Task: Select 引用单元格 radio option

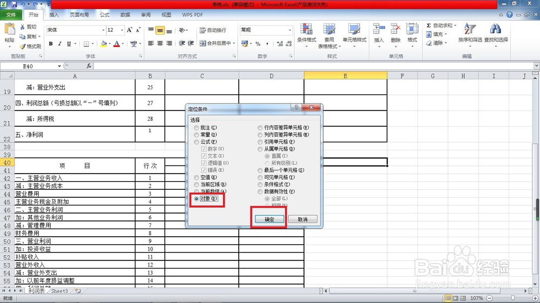Action: point(260,142)
